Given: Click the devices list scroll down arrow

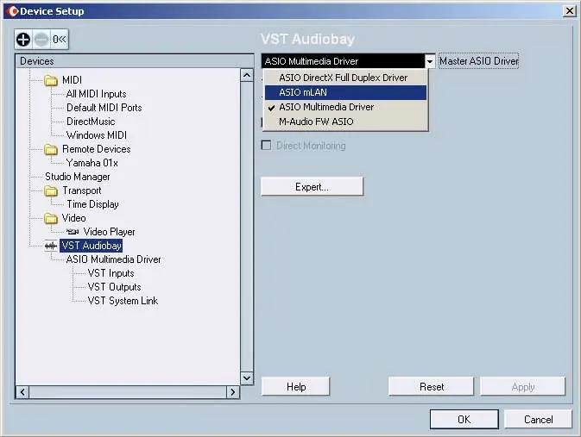Looking at the screenshot, I should pyautogui.click(x=247, y=378).
